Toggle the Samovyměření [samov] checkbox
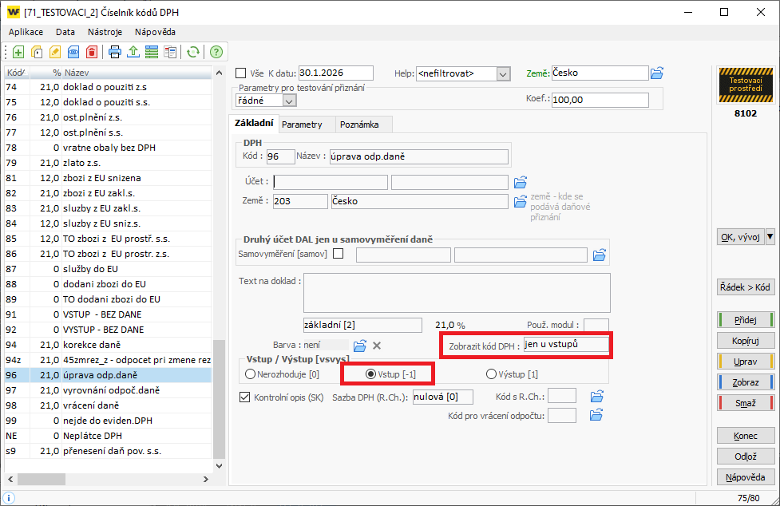780x506 pixels. (x=339, y=254)
